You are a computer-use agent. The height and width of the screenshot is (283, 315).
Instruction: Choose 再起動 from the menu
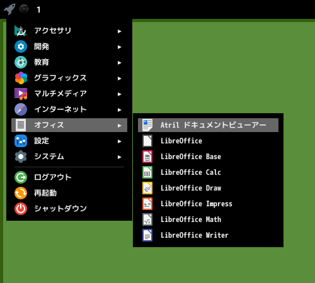tap(69, 193)
